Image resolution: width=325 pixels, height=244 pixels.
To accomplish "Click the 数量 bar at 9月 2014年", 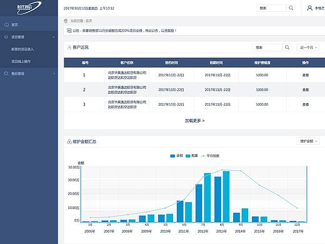I will click(245, 215).
